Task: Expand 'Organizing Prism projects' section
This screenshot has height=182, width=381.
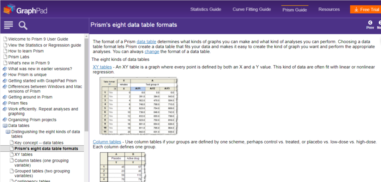Action: [x=32, y=120]
